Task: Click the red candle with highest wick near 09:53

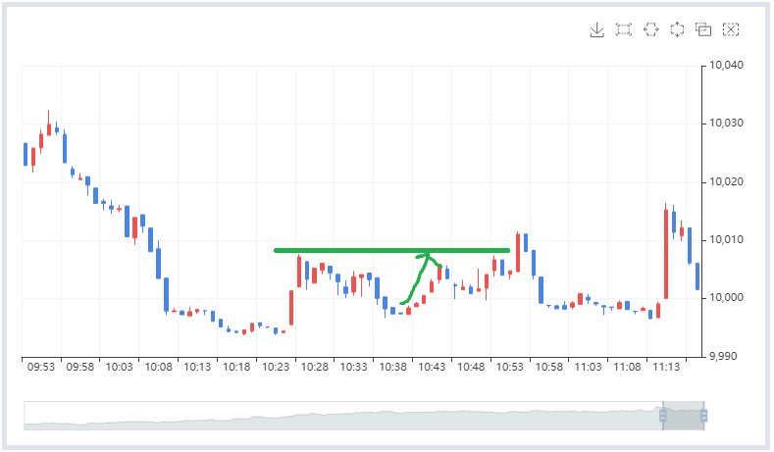Action: 48,123
